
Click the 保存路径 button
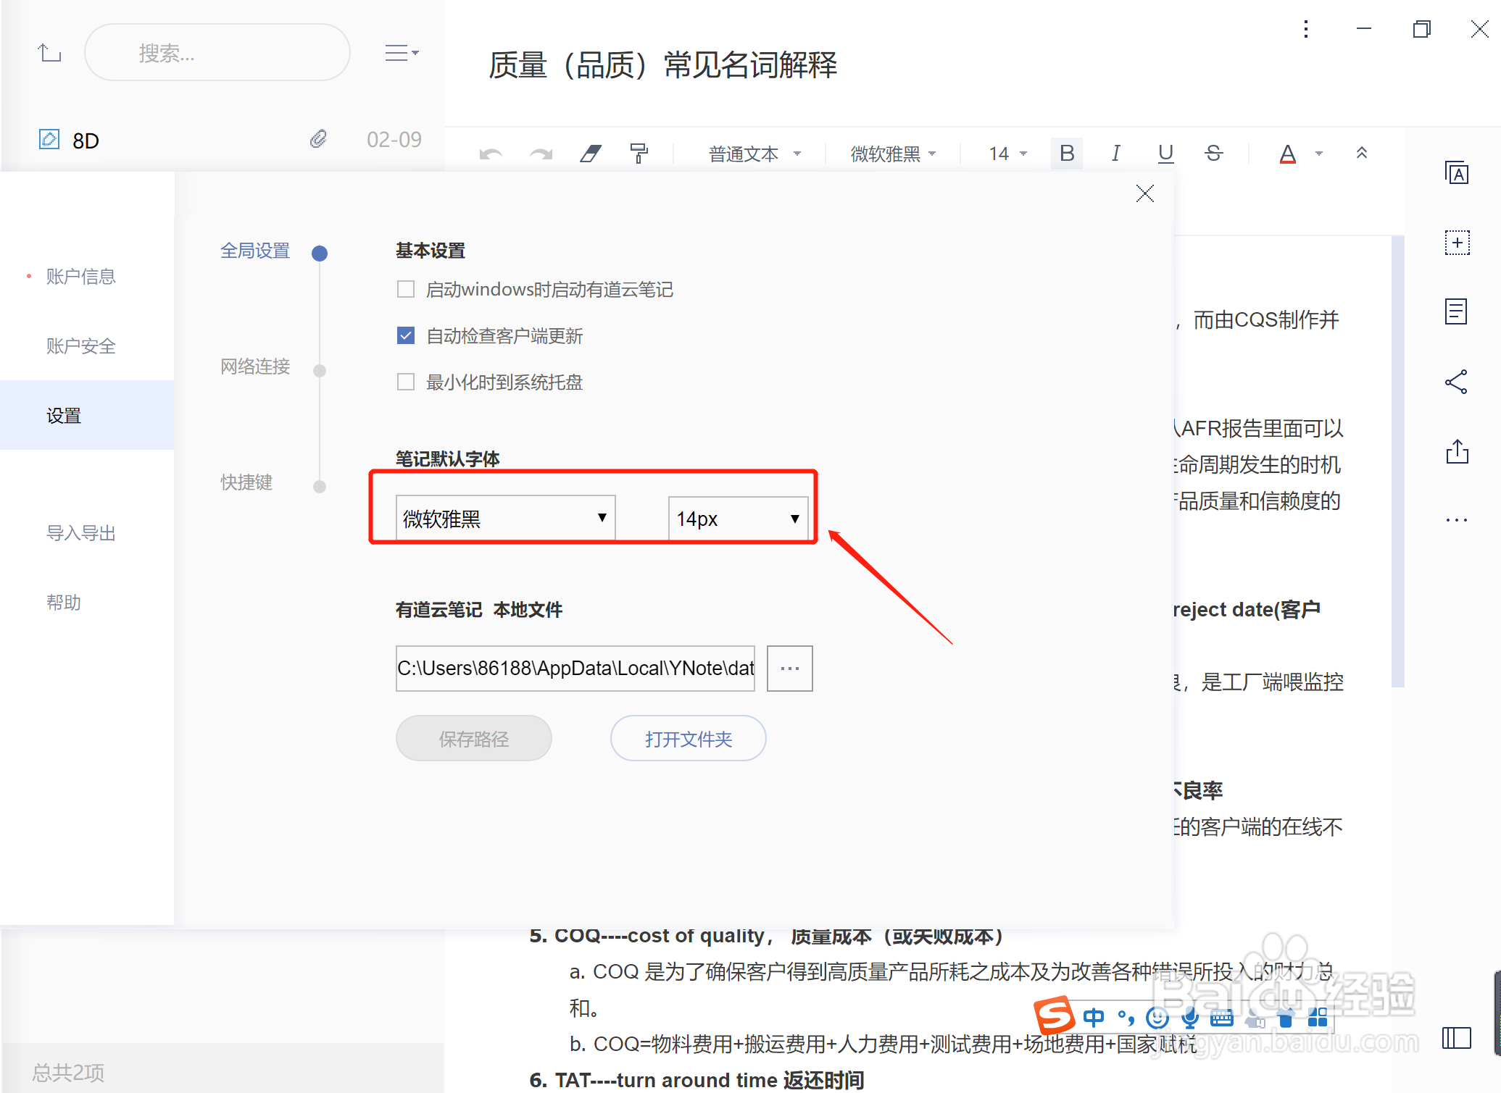[473, 738]
